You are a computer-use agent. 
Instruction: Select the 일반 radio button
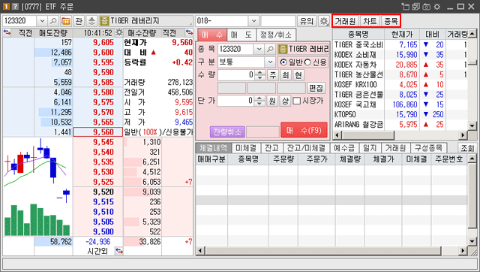click(283, 62)
